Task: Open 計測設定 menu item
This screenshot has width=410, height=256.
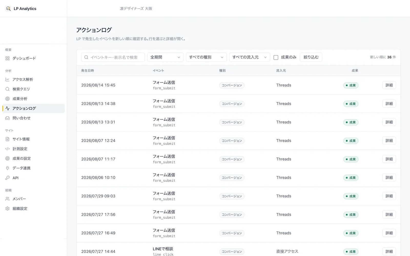Action: [x=33, y=149]
